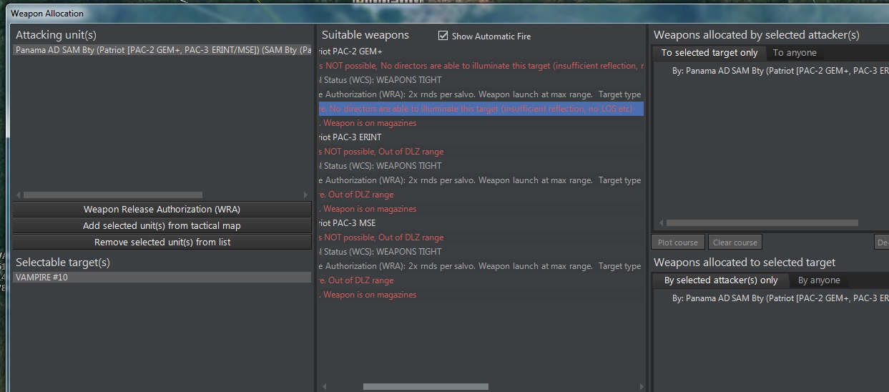Switch to the To anyone tab
Image resolution: width=889 pixels, height=392 pixels.
[794, 53]
